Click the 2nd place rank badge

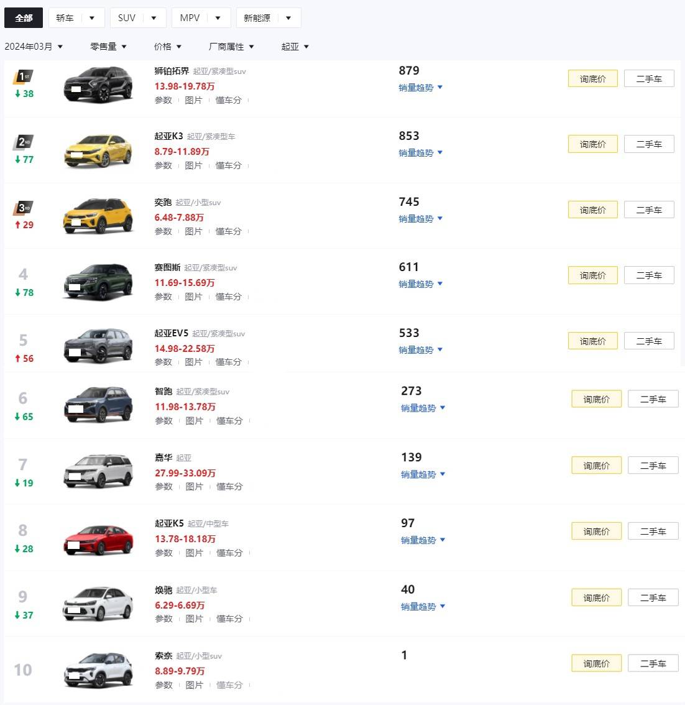23,142
